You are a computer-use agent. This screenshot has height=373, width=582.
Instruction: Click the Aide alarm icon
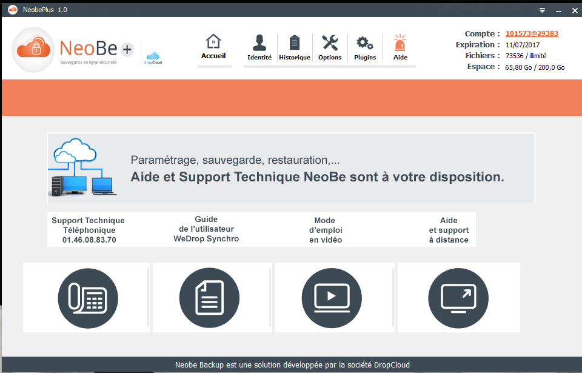coord(400,43)
